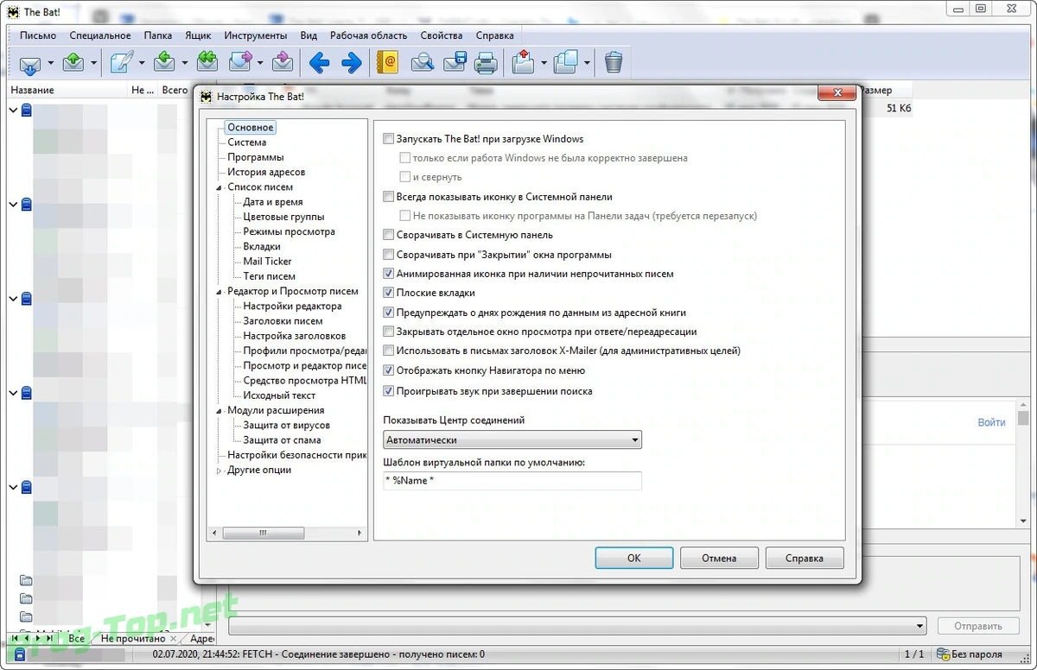Uncheck the Плоские вкладки checkbox
The height and width of the screenshot is (670, 1037).
pos(389,293)
